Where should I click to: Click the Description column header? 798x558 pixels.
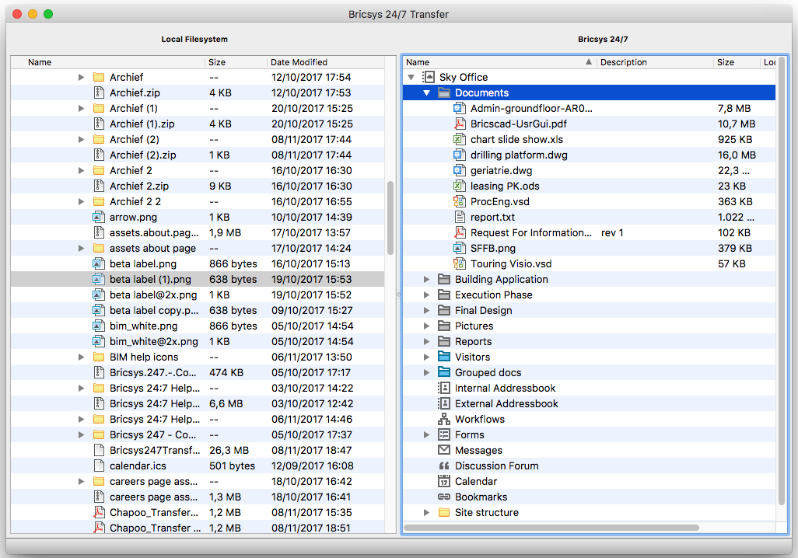pos(654,62)
